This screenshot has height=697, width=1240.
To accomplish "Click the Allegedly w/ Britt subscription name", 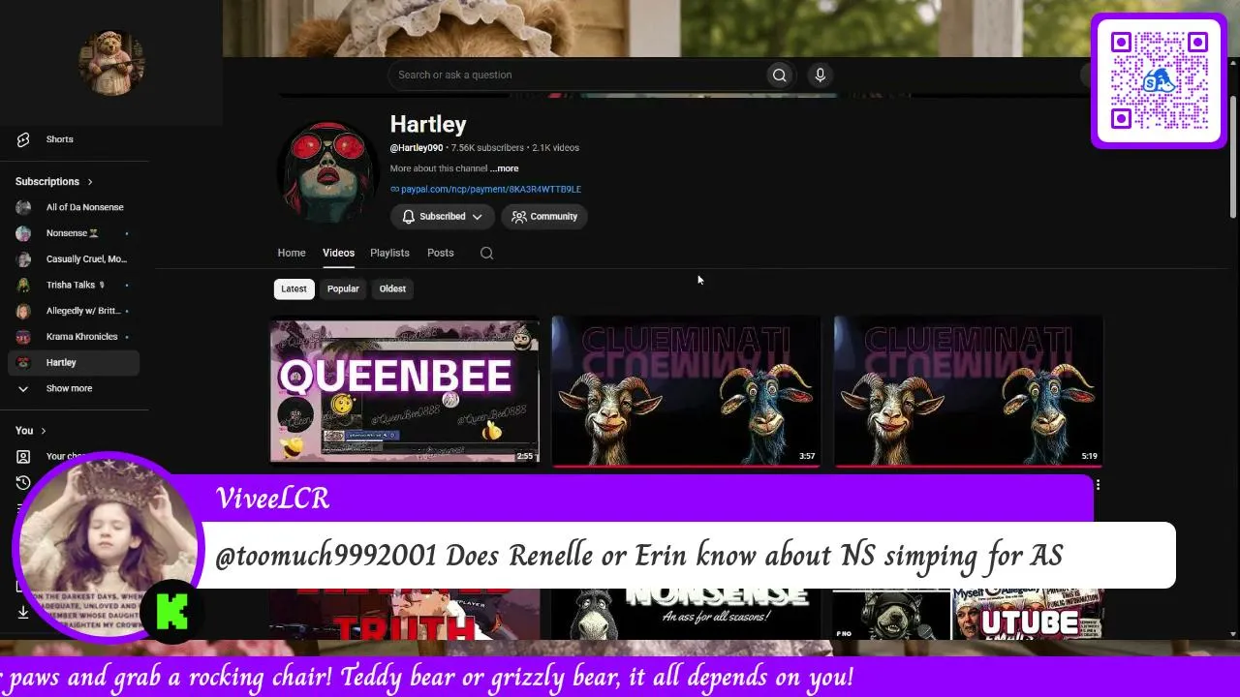I will (x=83, y=311).
